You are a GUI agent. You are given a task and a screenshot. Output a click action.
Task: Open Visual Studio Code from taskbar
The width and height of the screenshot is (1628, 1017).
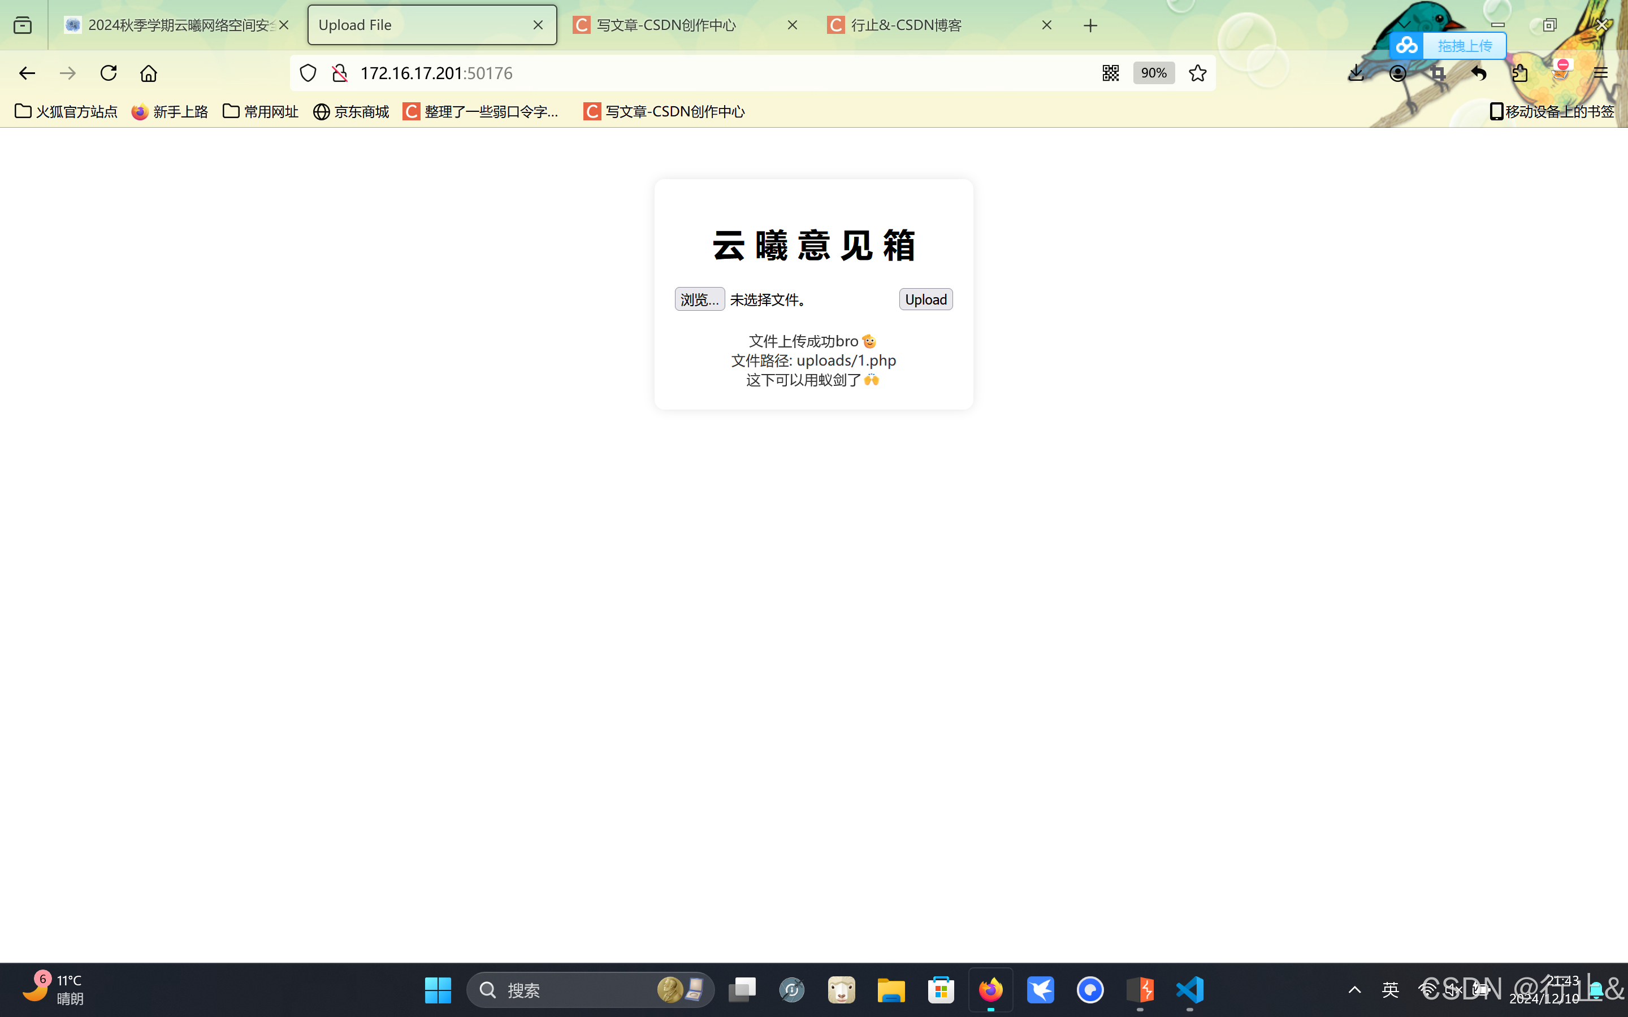coord(1189,989)
